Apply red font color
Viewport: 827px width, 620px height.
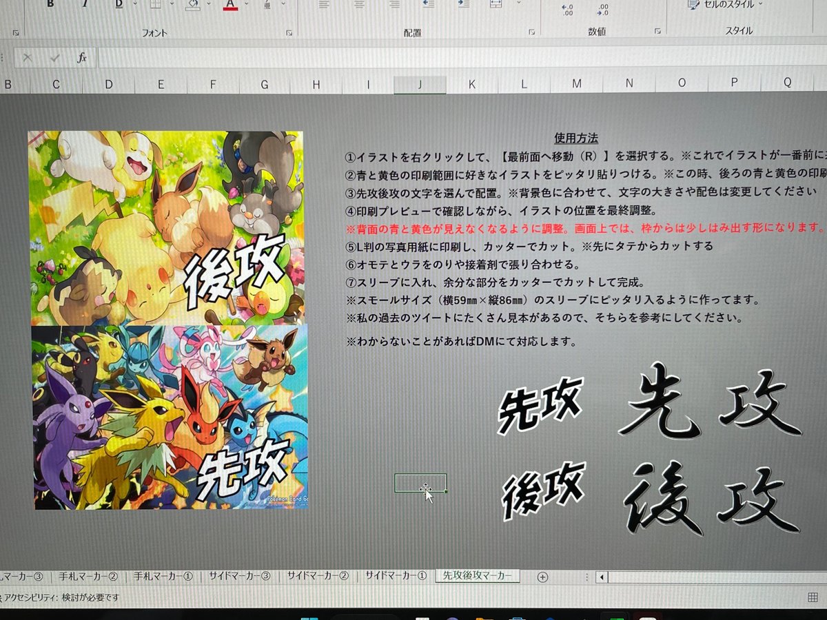(230, 5)
